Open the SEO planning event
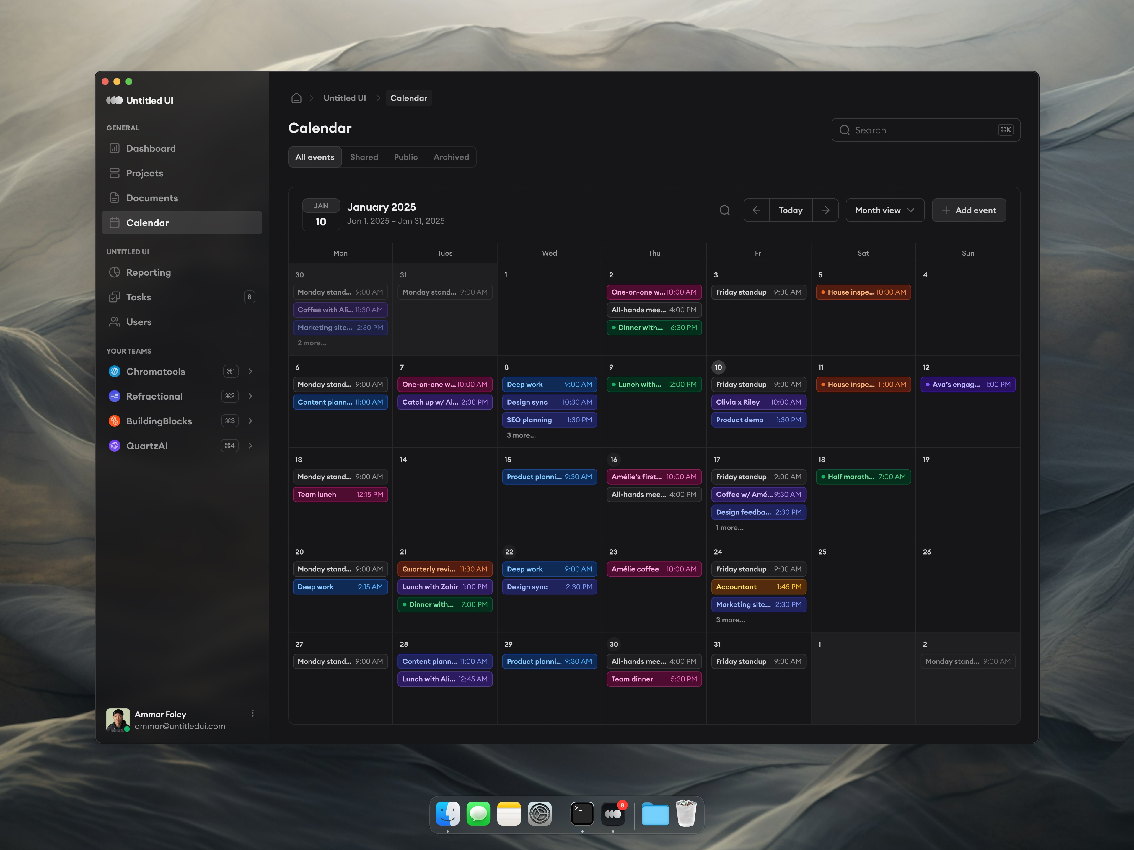The width and height of the screenshot is (1134, 850). click(x=550, y=420)
